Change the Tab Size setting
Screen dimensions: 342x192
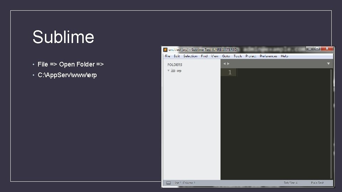tap(291, 183)
